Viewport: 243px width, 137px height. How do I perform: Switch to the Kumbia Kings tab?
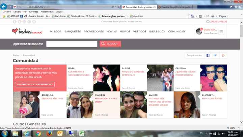click(175, 7)
